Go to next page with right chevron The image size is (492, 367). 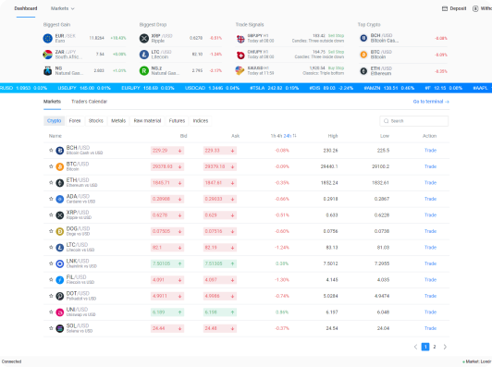click(445, 347)
